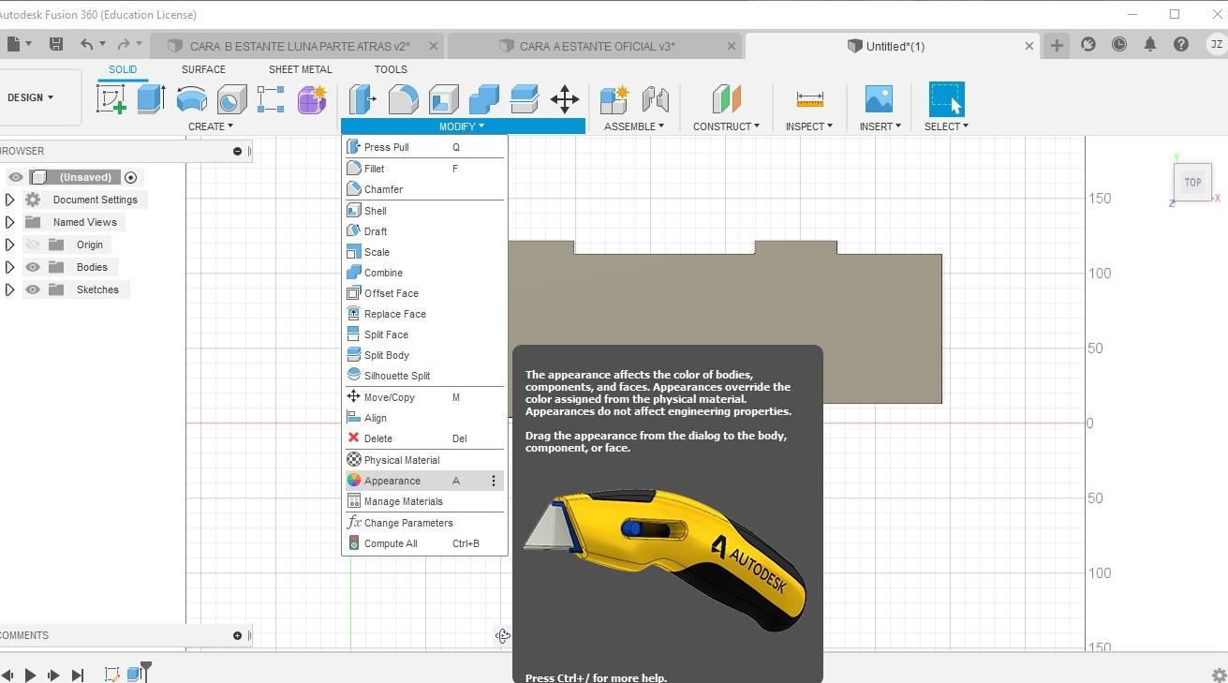Toggle visibility of the Sketches folder
Screen dimensions: 1228x683
pyautogui.click(x=33, y=290)
